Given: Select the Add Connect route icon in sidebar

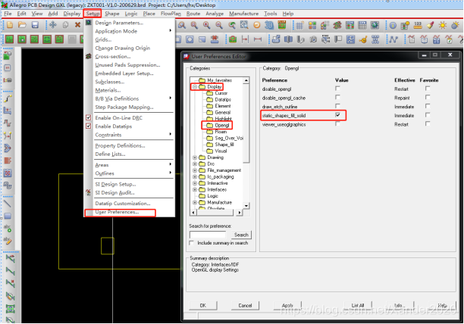Looking at the screenshot, I should 8,98.
